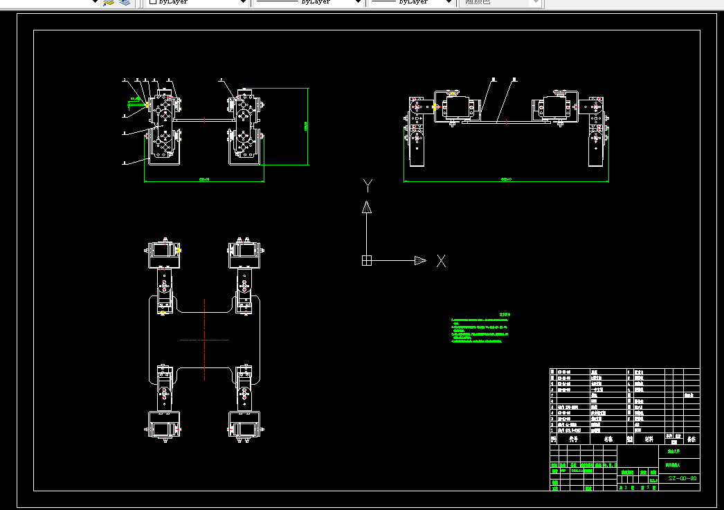Click the X axis label of UCS icon
Image resolution: width=724 pixels, height=510 pixels.
[x=442, y=262]
